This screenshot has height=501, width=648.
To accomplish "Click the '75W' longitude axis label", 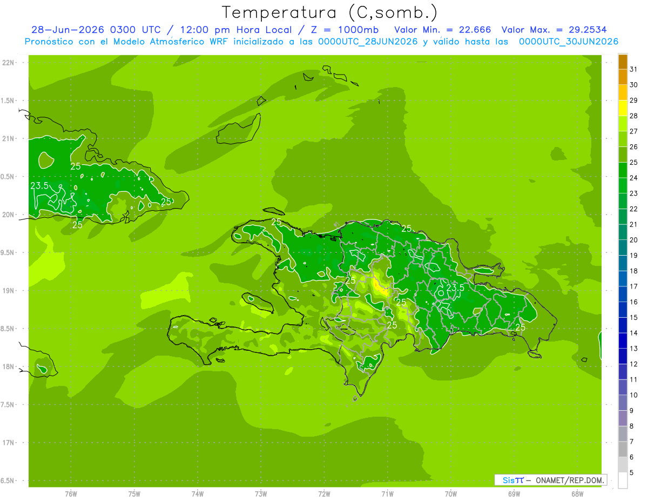I will [134, 493].
